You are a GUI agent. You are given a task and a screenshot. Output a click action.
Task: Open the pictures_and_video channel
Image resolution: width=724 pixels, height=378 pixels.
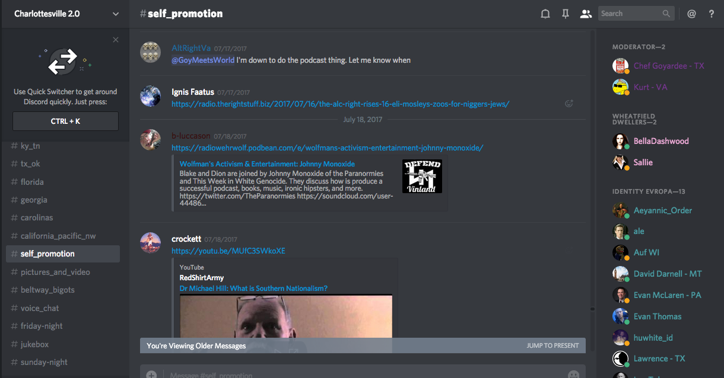[x=55, y=272]
